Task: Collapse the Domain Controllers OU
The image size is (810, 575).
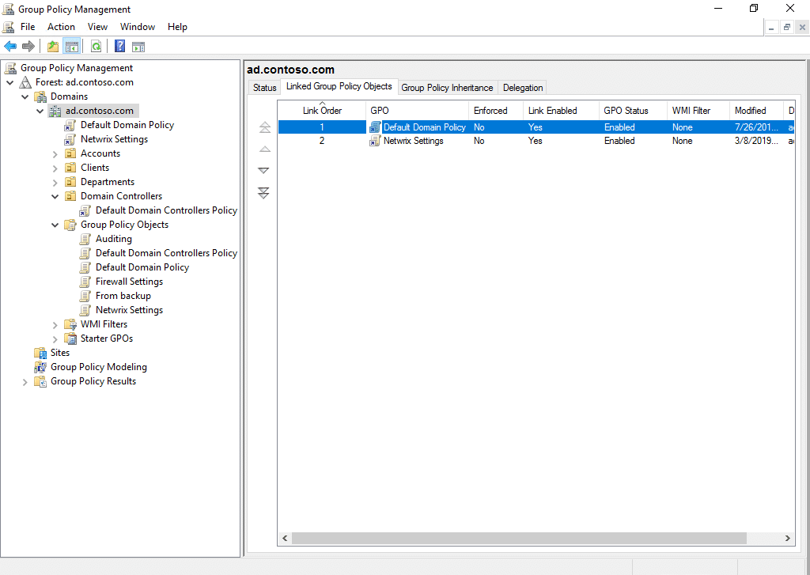Action: 55,196
